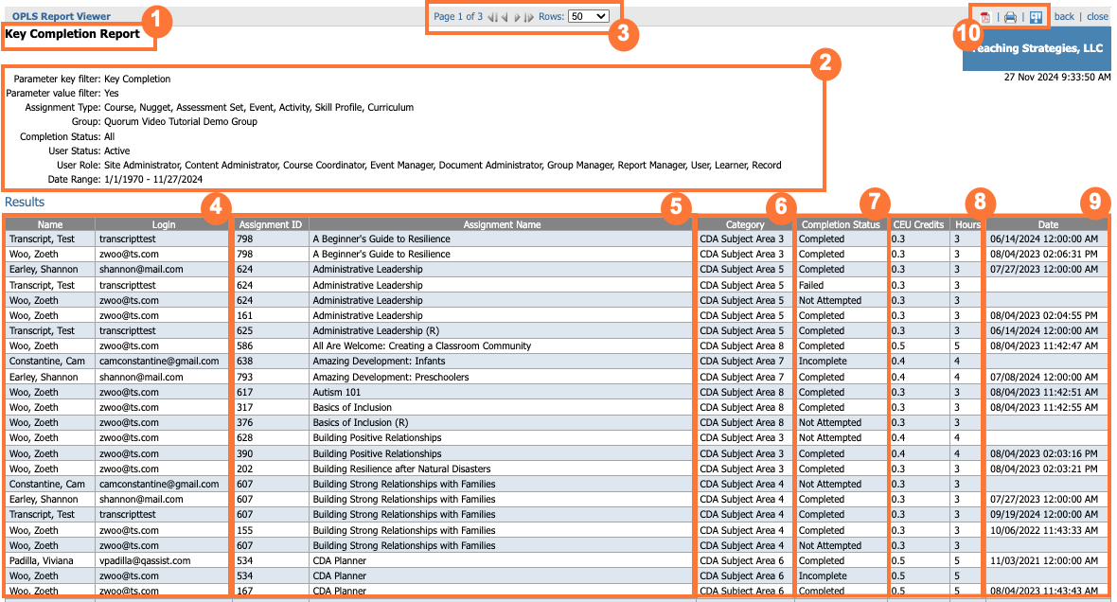Viewport: 1117px width, 602px height.
Task: Go to the previous page
Action: (505, 16)
